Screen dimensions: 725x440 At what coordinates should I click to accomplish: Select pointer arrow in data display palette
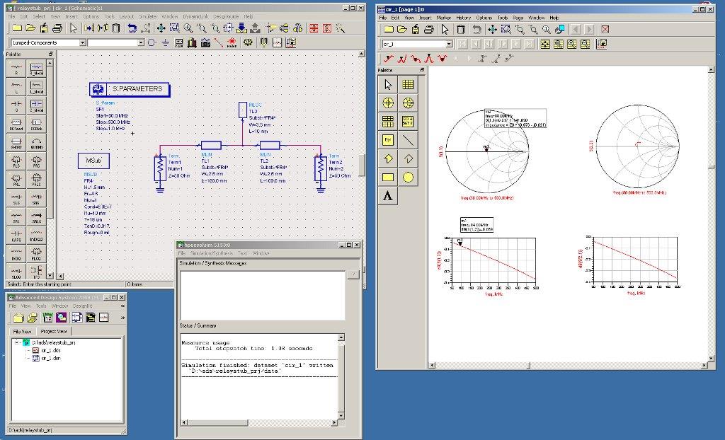[x=388, y=85]
